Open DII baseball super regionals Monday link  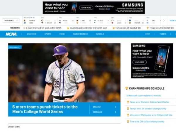(143, 96)
